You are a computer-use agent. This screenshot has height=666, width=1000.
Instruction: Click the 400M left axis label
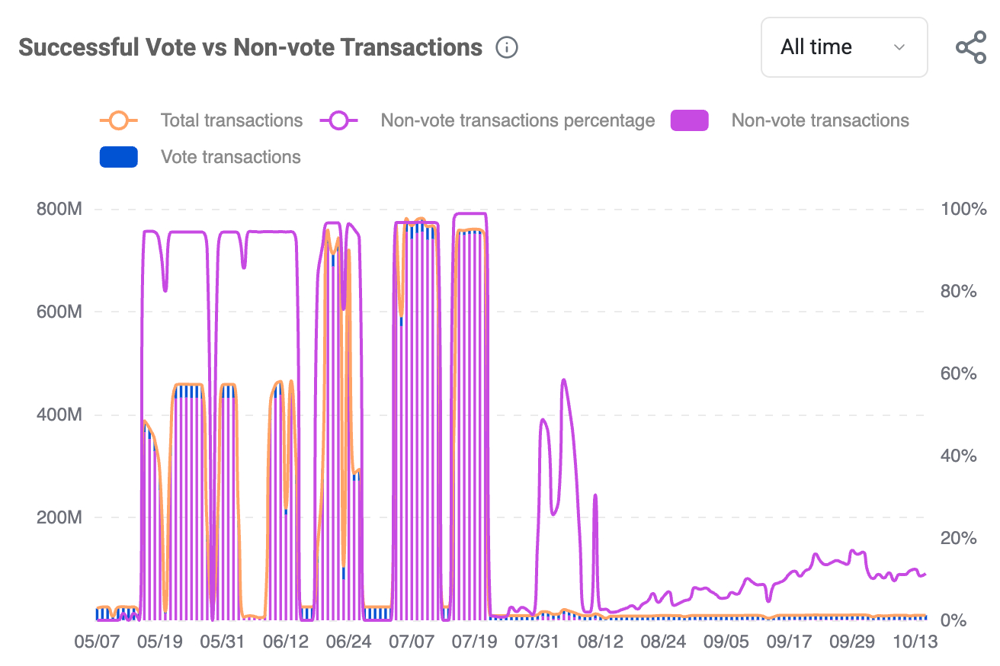click(x=59, y=415)
